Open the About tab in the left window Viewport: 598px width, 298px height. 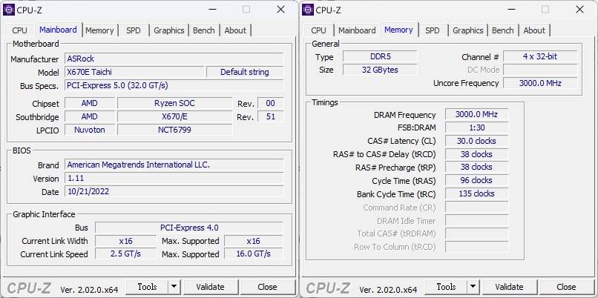pos(235,30)
